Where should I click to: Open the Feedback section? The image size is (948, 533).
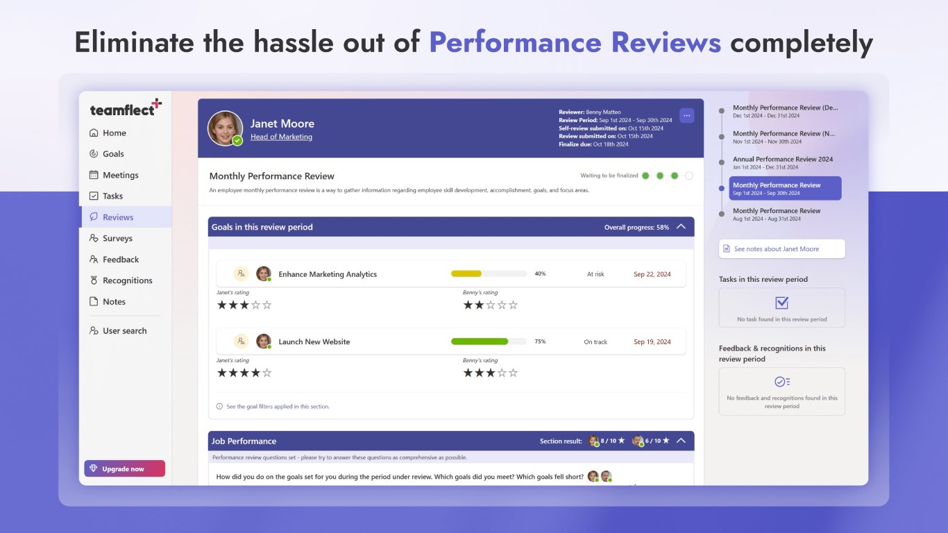point(126,260)
